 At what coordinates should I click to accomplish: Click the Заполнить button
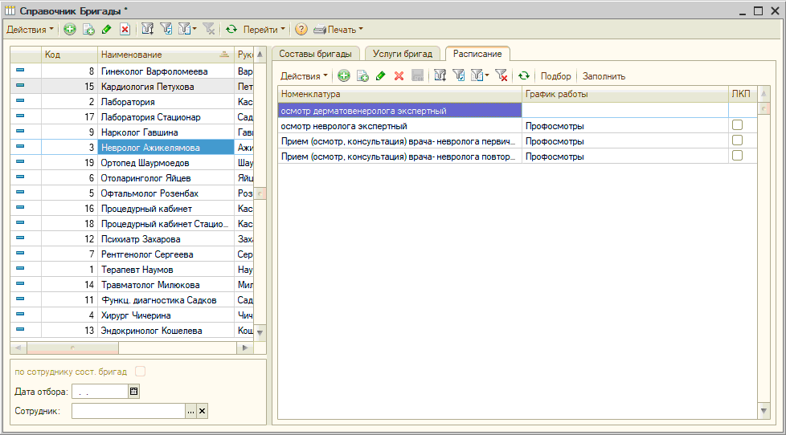(604, 76)
